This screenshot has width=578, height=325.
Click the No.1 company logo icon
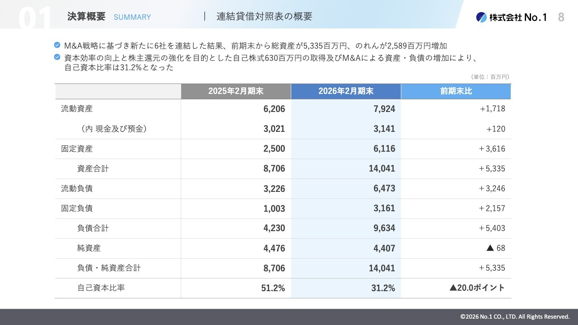point(481,17)
